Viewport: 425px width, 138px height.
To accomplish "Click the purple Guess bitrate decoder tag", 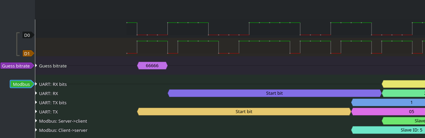I will pos(17,66).
